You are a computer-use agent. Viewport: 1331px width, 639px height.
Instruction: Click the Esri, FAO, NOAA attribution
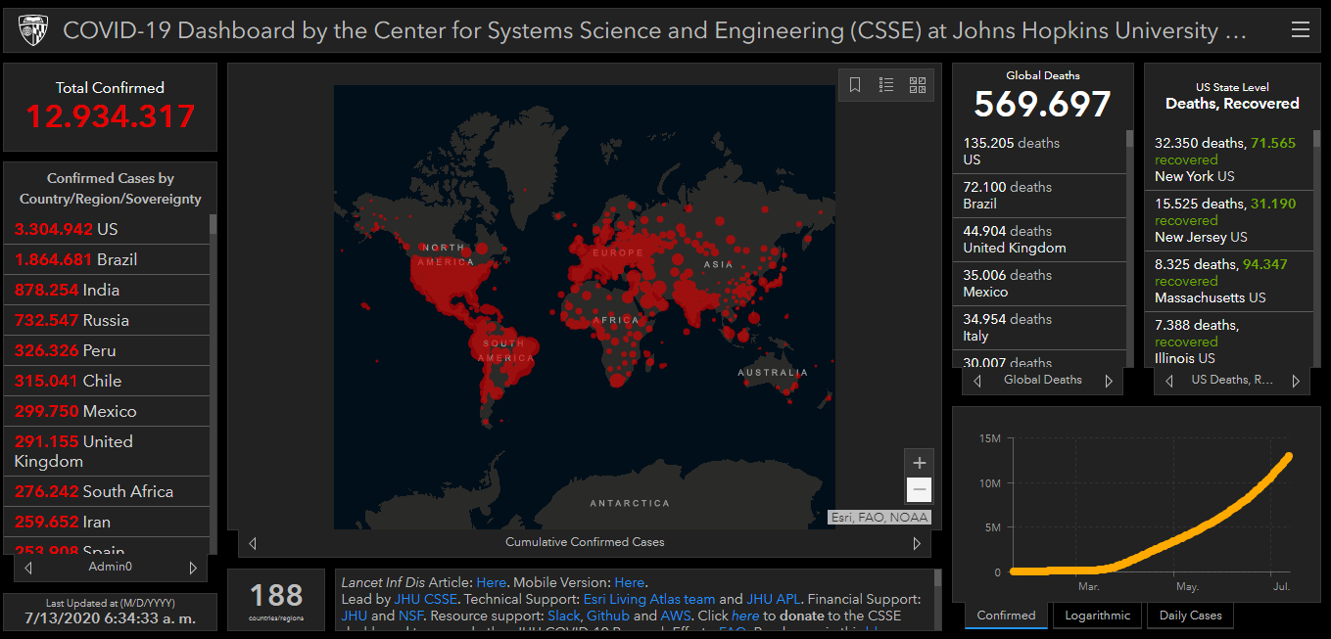(x=879, y=518)
